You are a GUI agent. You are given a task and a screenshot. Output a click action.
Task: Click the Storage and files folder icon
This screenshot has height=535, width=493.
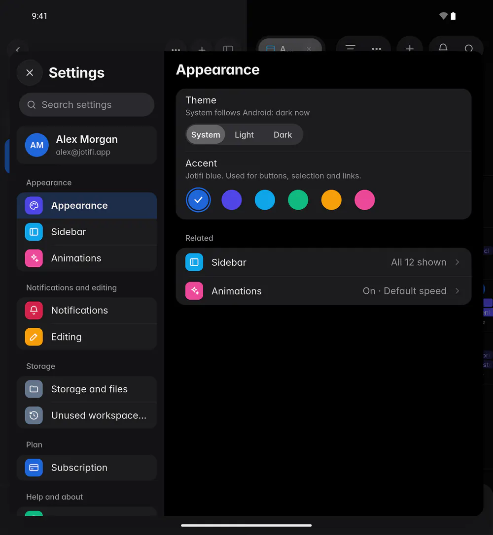pyautogui.click(x=34, y=389)
